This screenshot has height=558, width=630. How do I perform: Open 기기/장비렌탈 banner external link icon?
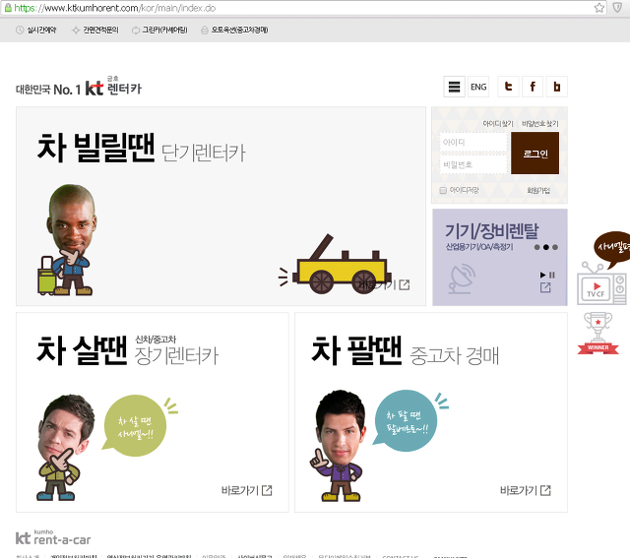click(x=545, y=287)
